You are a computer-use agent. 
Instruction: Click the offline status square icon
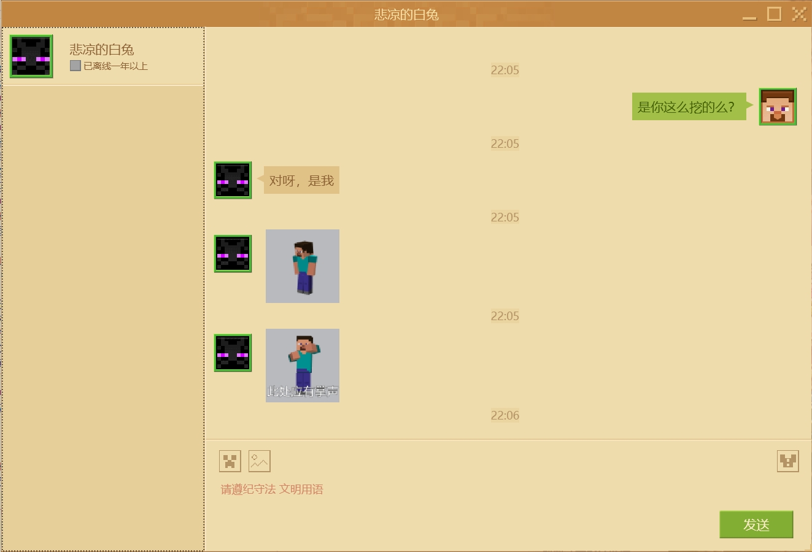coord(75,66)
